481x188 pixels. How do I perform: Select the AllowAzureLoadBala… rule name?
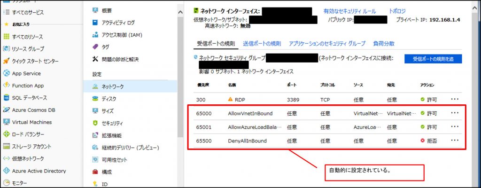[255, 127]
